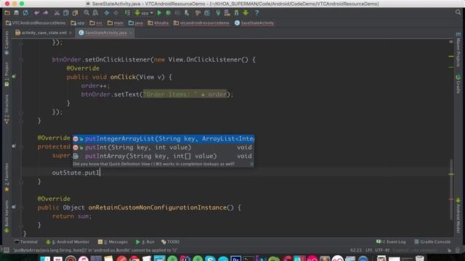Click the Forward navigation arrow icon

(x=116, y=13)
